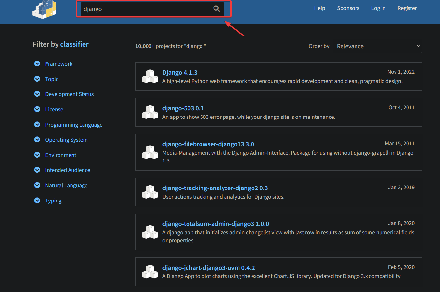Click the 'high-level Python web framework' description
The width and height of the screenshot is (440, 292).
point(282,81)
